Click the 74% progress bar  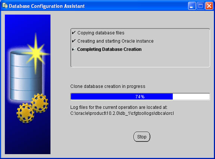[140, 97]
